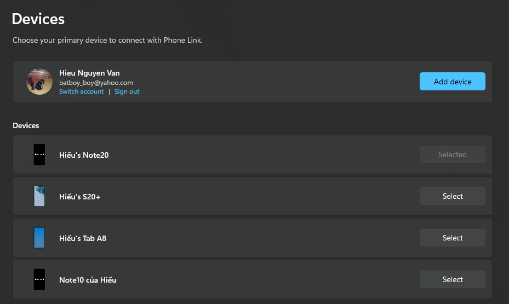The image size is (509, 304).
Task: Click the Add device button
Action: coord(452,82)
